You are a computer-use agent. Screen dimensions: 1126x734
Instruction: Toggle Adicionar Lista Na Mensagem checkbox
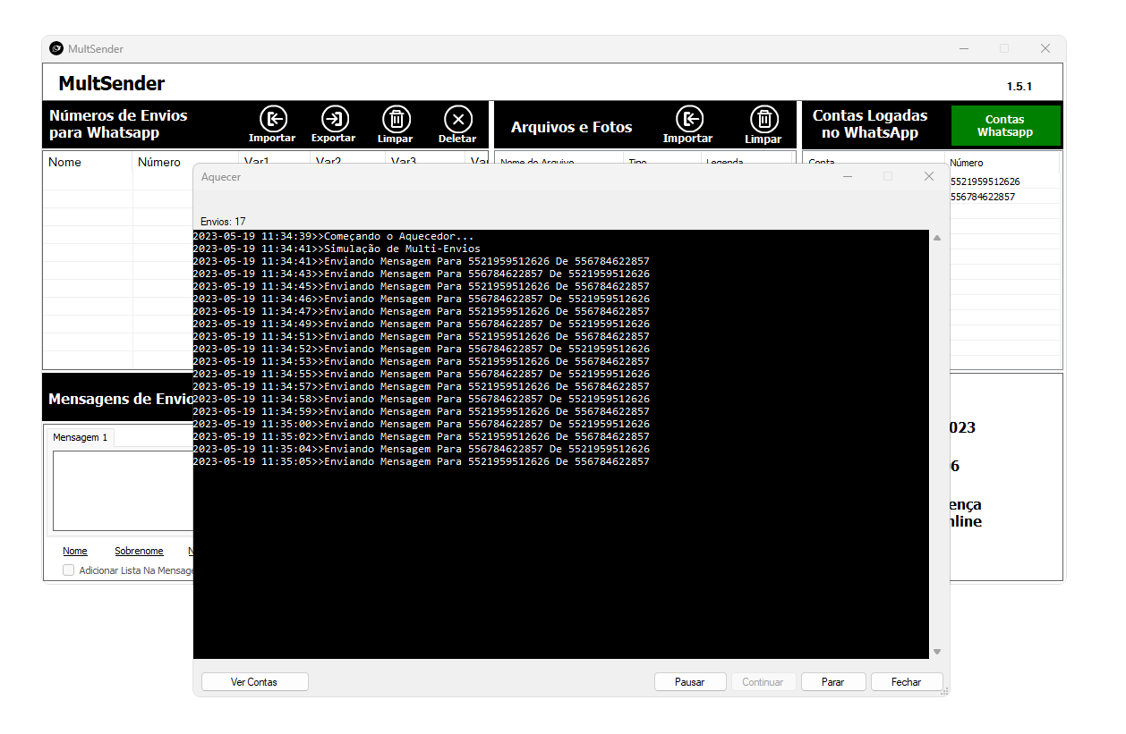pos(68,570)
